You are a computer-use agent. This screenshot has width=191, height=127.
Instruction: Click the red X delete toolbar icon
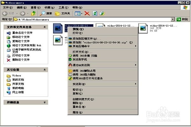click(87, 13)
